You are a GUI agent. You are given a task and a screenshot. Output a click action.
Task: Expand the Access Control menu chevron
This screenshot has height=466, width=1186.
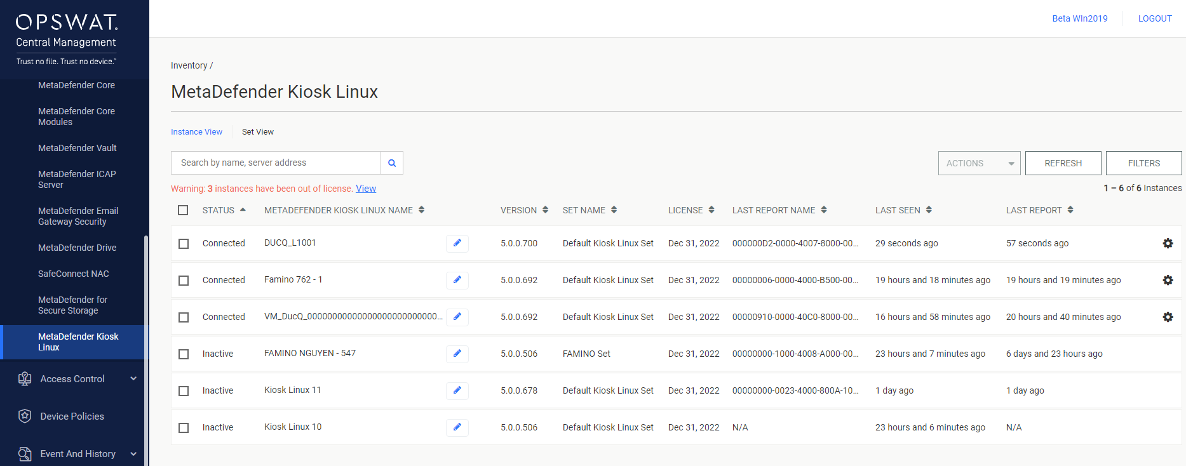(x=133, y=378)
